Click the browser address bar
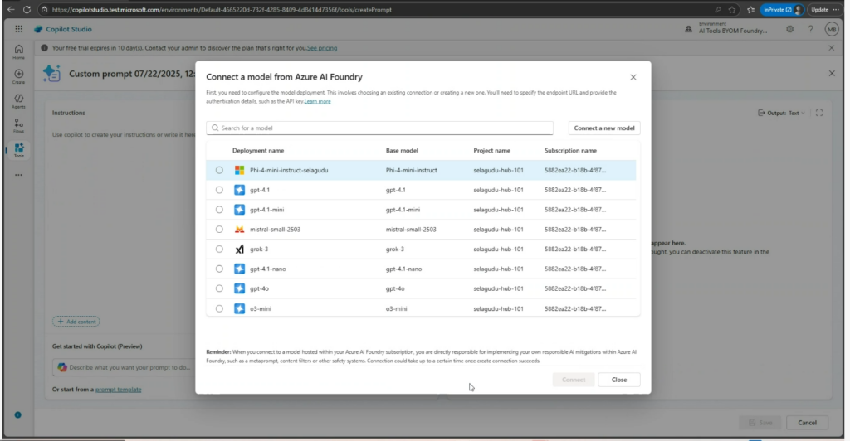The width and height of the screenshot is (850, 441). [x=374, y=9]
